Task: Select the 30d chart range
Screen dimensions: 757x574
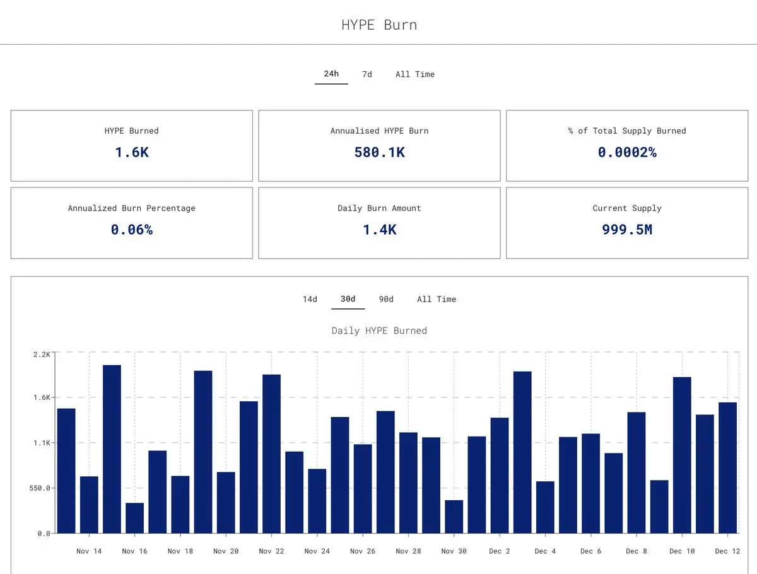Action: point(348,299)
